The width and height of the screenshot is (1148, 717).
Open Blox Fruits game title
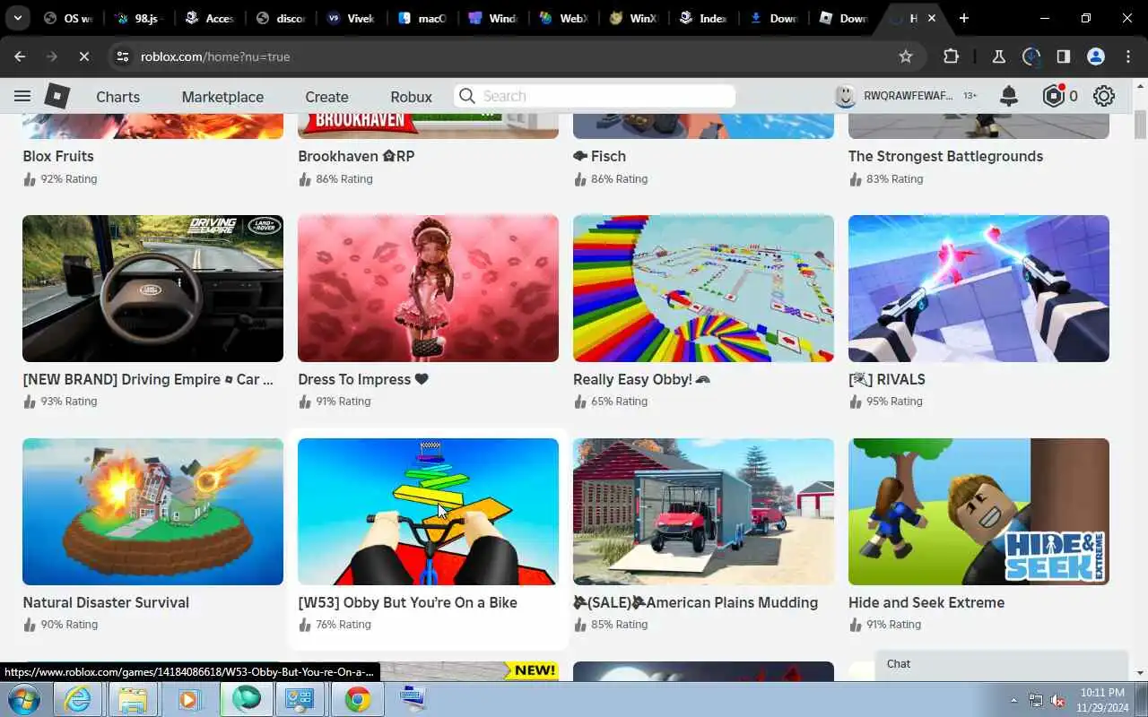(58, 156)
